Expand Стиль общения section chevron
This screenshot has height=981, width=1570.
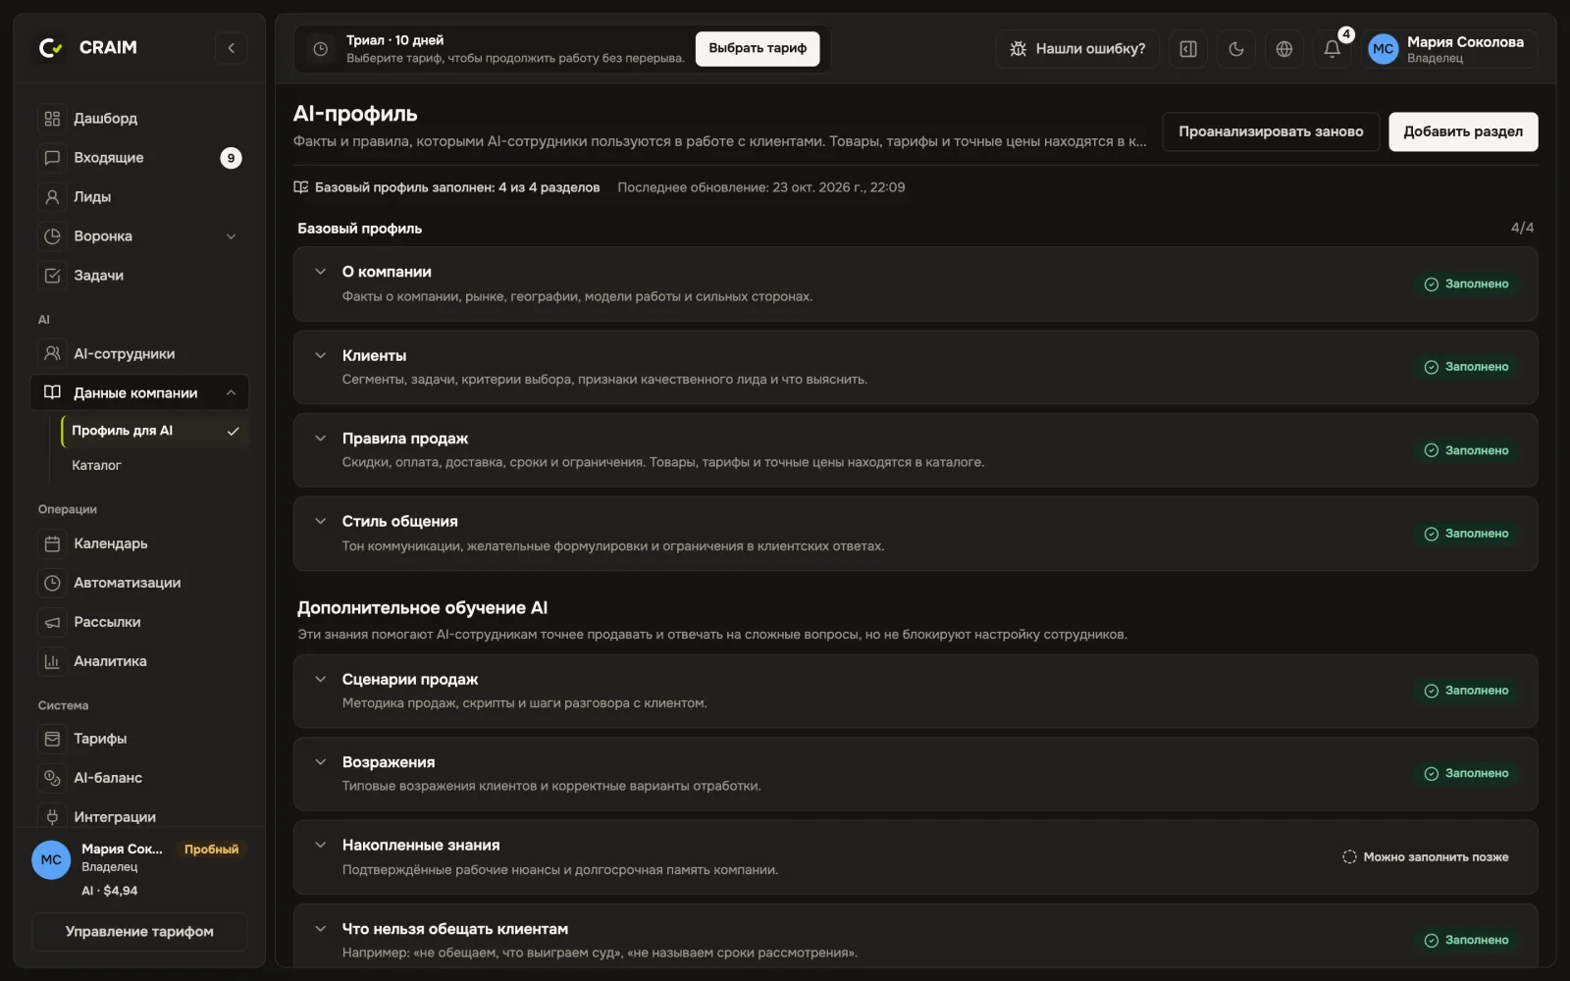point(320,521)
